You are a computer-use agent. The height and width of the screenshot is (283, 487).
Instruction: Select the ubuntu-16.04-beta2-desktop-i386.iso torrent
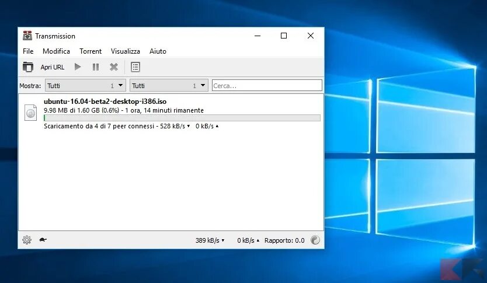coord(171,114)
